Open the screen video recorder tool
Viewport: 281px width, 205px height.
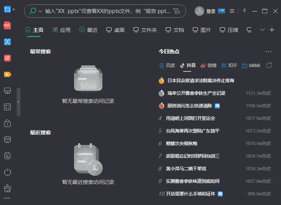click(7, 74)
